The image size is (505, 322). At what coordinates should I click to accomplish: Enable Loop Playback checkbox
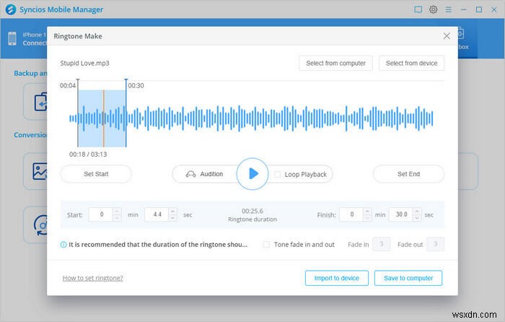coord(277,175)
